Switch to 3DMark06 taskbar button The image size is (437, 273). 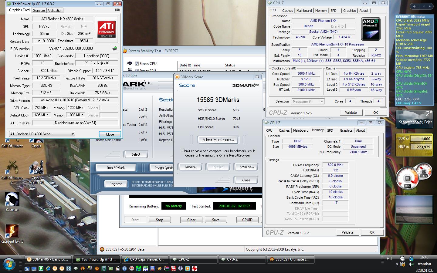pos(48,259)
